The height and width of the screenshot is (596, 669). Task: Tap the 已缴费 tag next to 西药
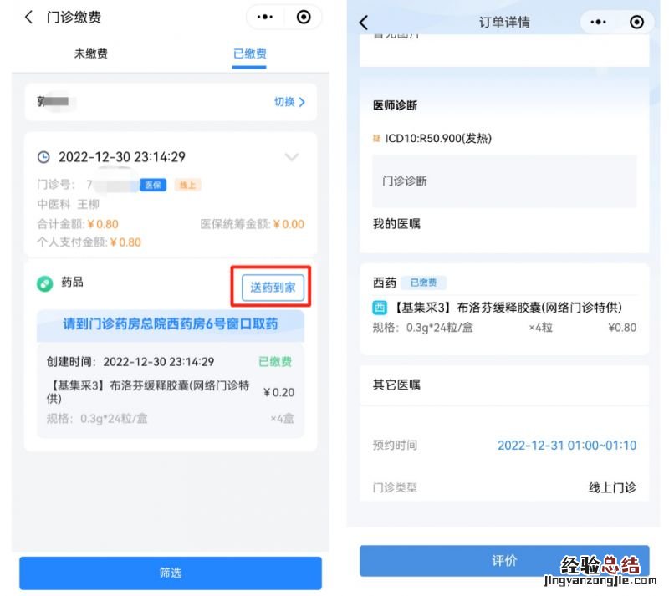pos(423,283)
